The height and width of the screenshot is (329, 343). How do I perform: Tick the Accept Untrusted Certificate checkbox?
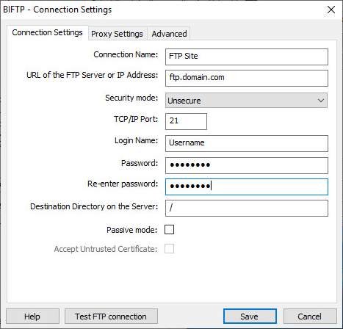coord(169,249)
